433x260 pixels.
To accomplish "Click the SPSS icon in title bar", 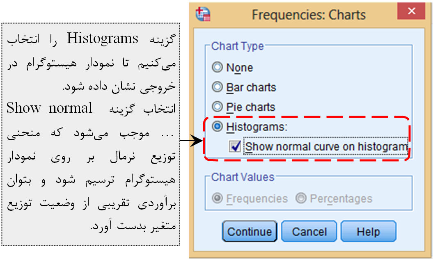I will (203, 14).
